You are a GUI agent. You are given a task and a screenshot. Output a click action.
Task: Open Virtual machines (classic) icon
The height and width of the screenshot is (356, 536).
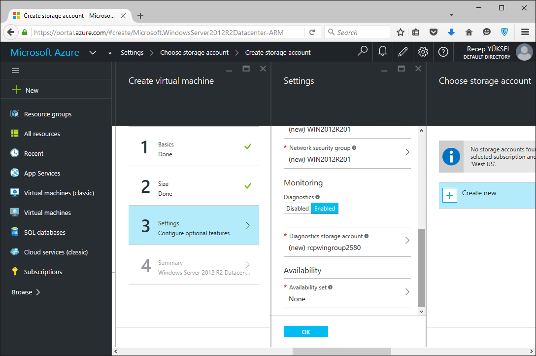[x=15, y=192]
